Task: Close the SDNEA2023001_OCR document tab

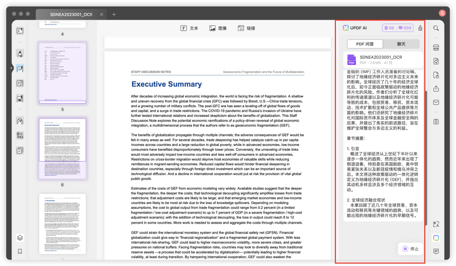Action: click(101, 14)
